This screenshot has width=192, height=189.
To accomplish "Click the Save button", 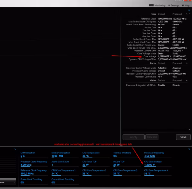I will tap(183, 137).
